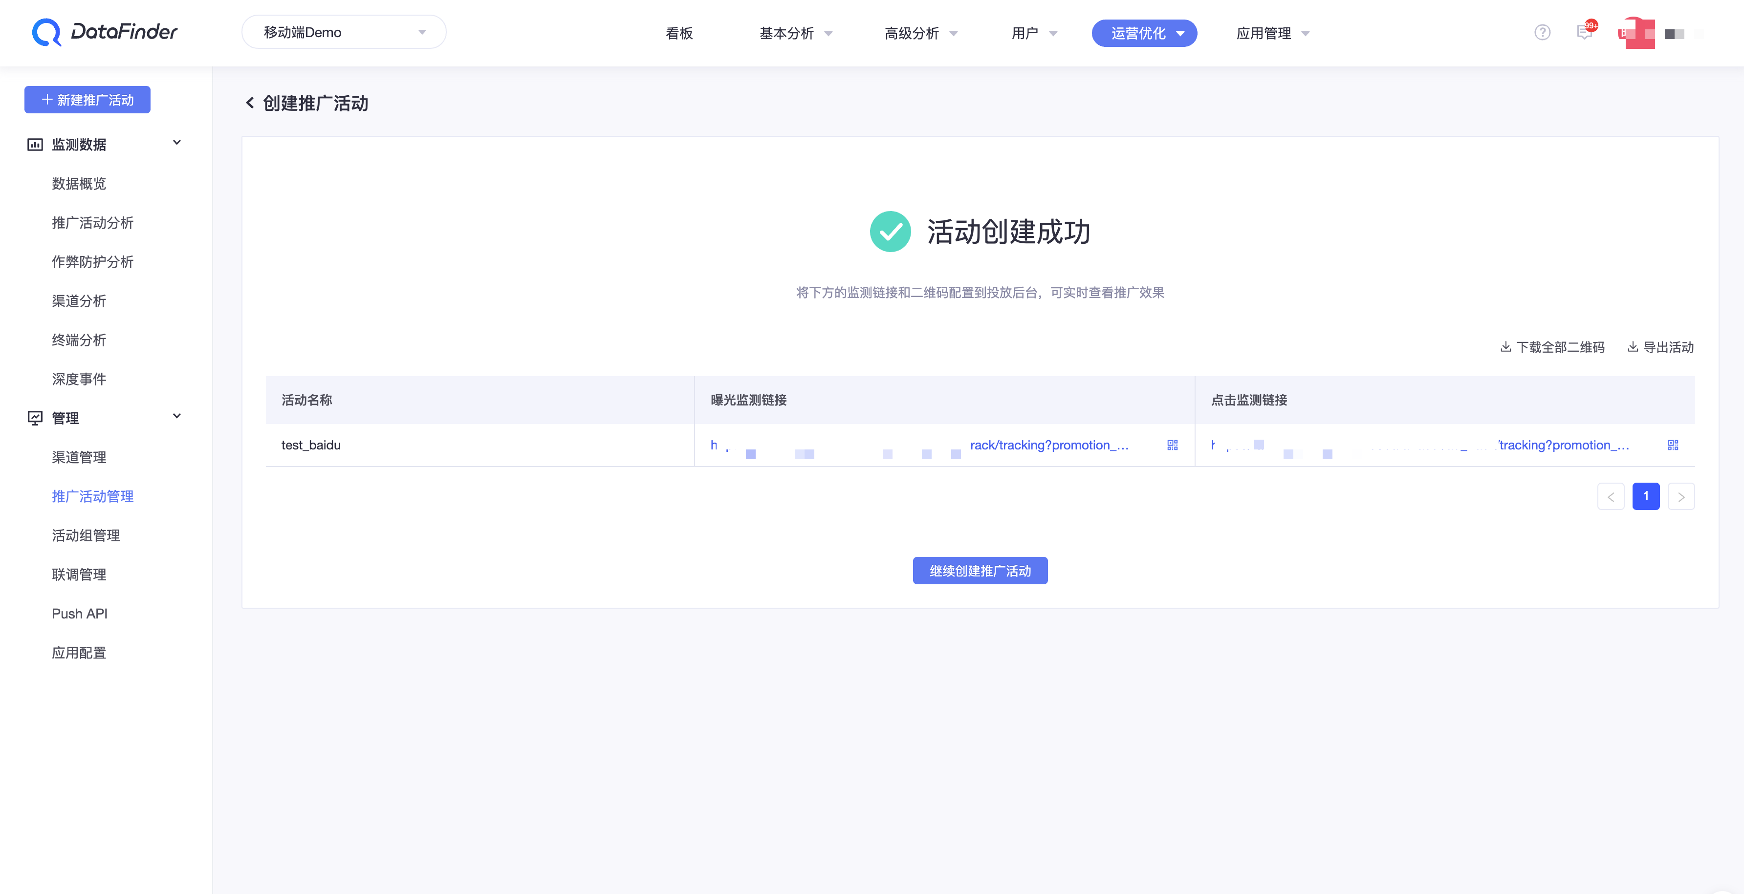
Task: Open 联调管理 in sidebar
Action: (79, 575)
